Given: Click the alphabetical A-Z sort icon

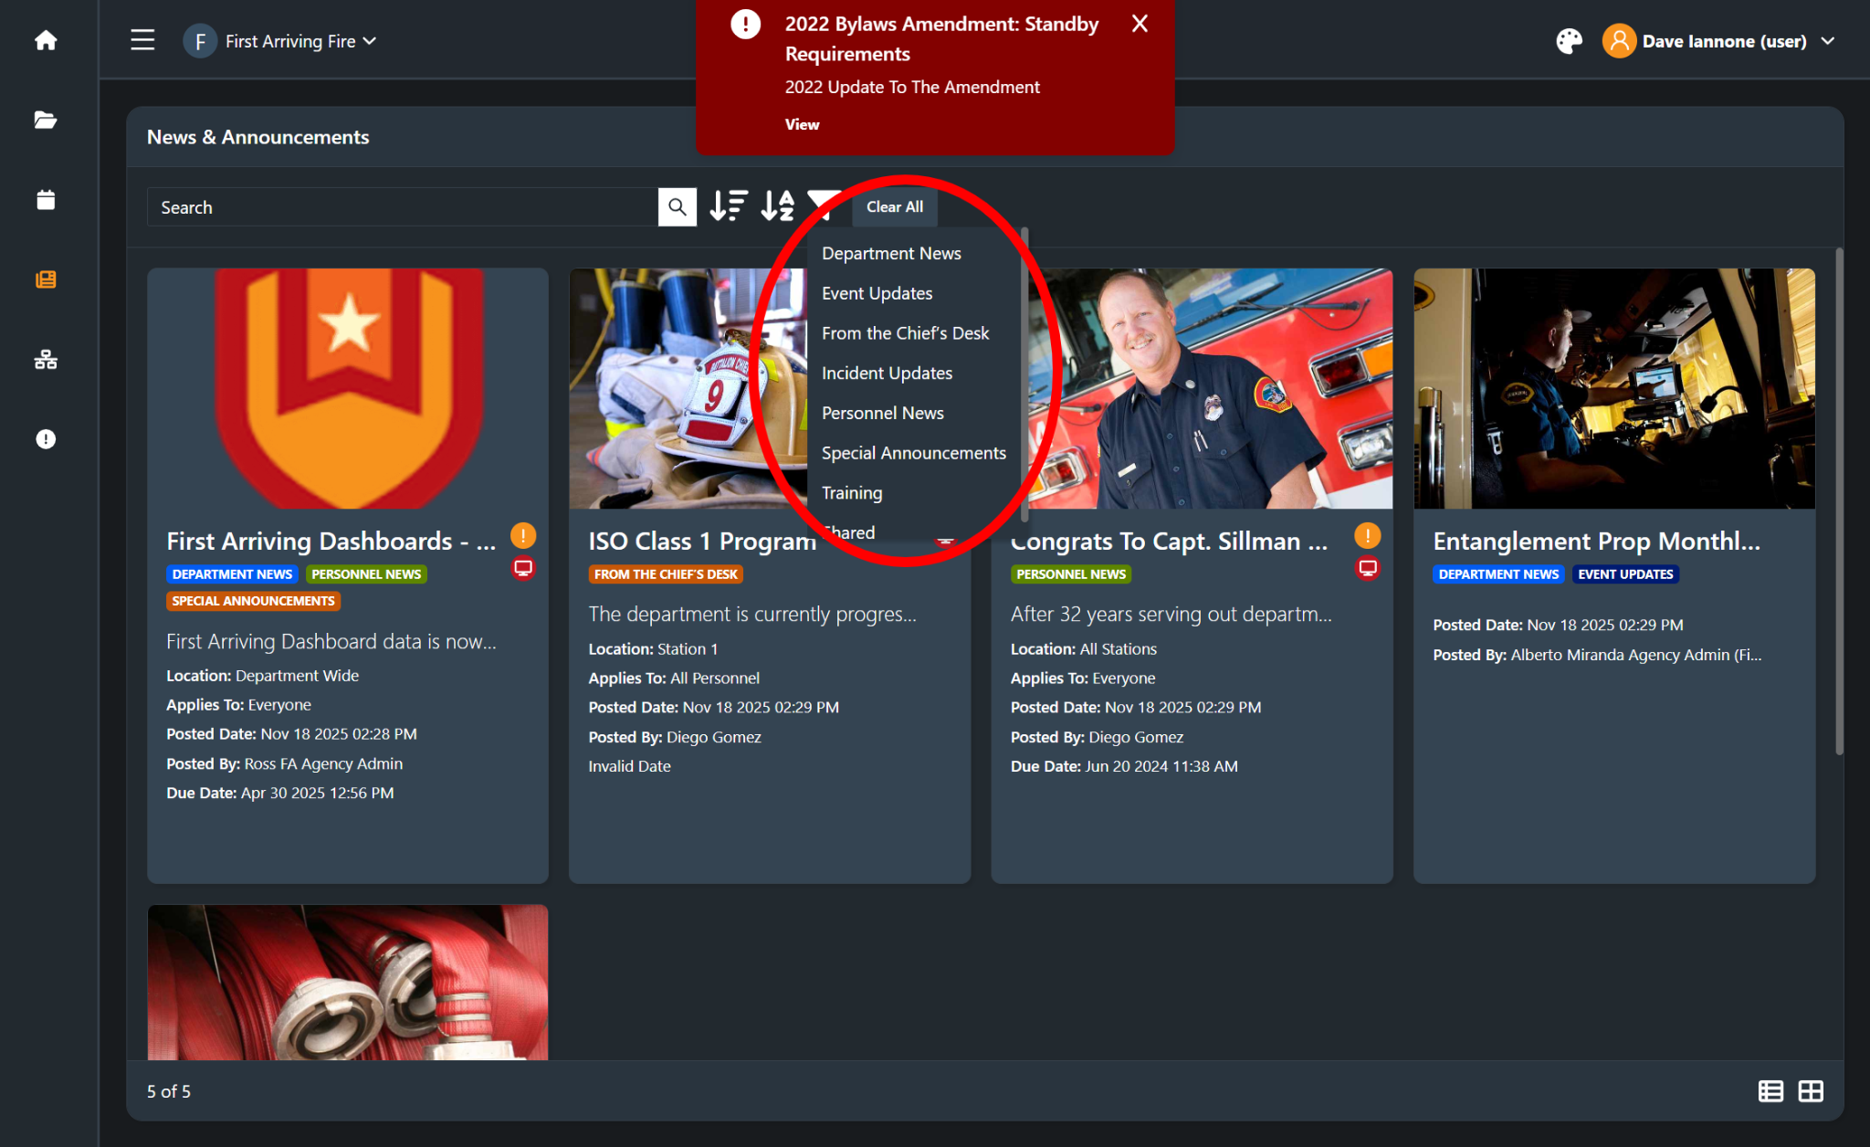Looking at the screenshot, I should (778, 206).
